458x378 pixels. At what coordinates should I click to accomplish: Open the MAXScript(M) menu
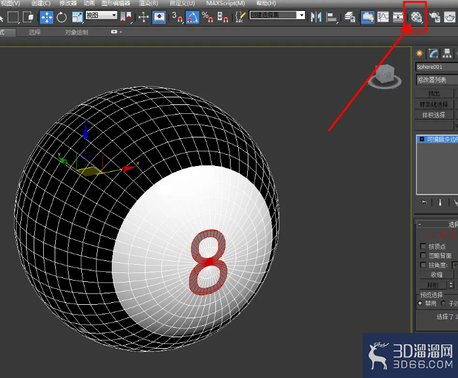coord(226,4)
